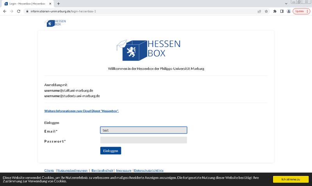
Task: Open the Extensions puzzle icon
Action: 275,11
